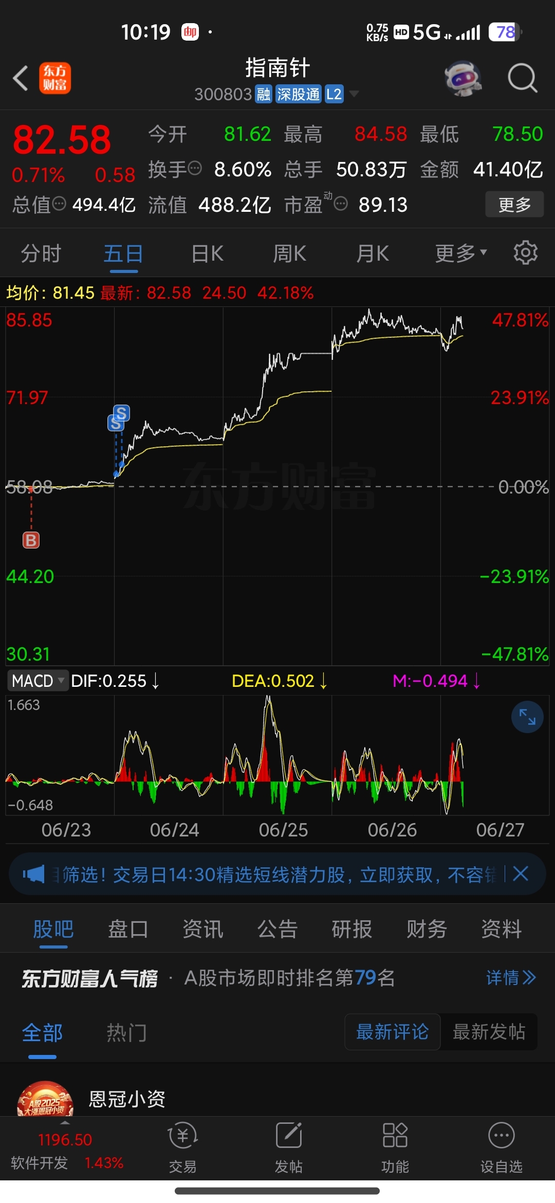Screen dimensions: 555x1203
Task: Tap info icon next to 市盈
Action: coord(341,204)
